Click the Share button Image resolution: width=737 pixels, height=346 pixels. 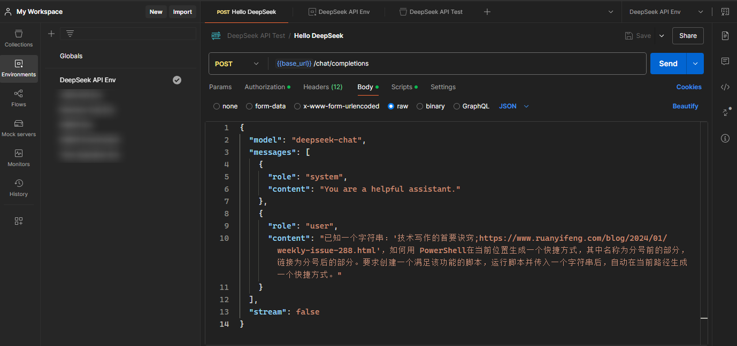(x=688, y=36)
